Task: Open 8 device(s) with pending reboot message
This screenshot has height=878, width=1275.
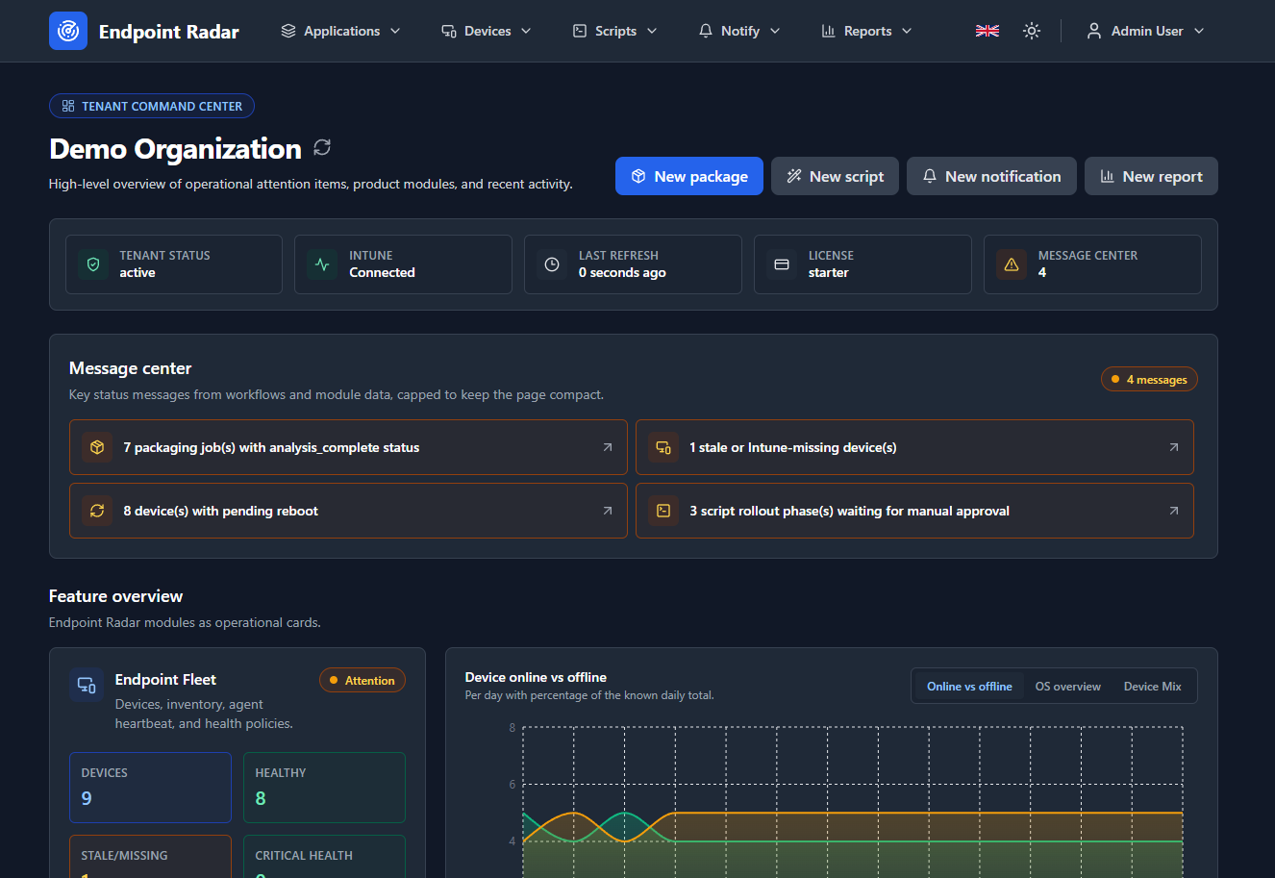Action: pos(348,511)
